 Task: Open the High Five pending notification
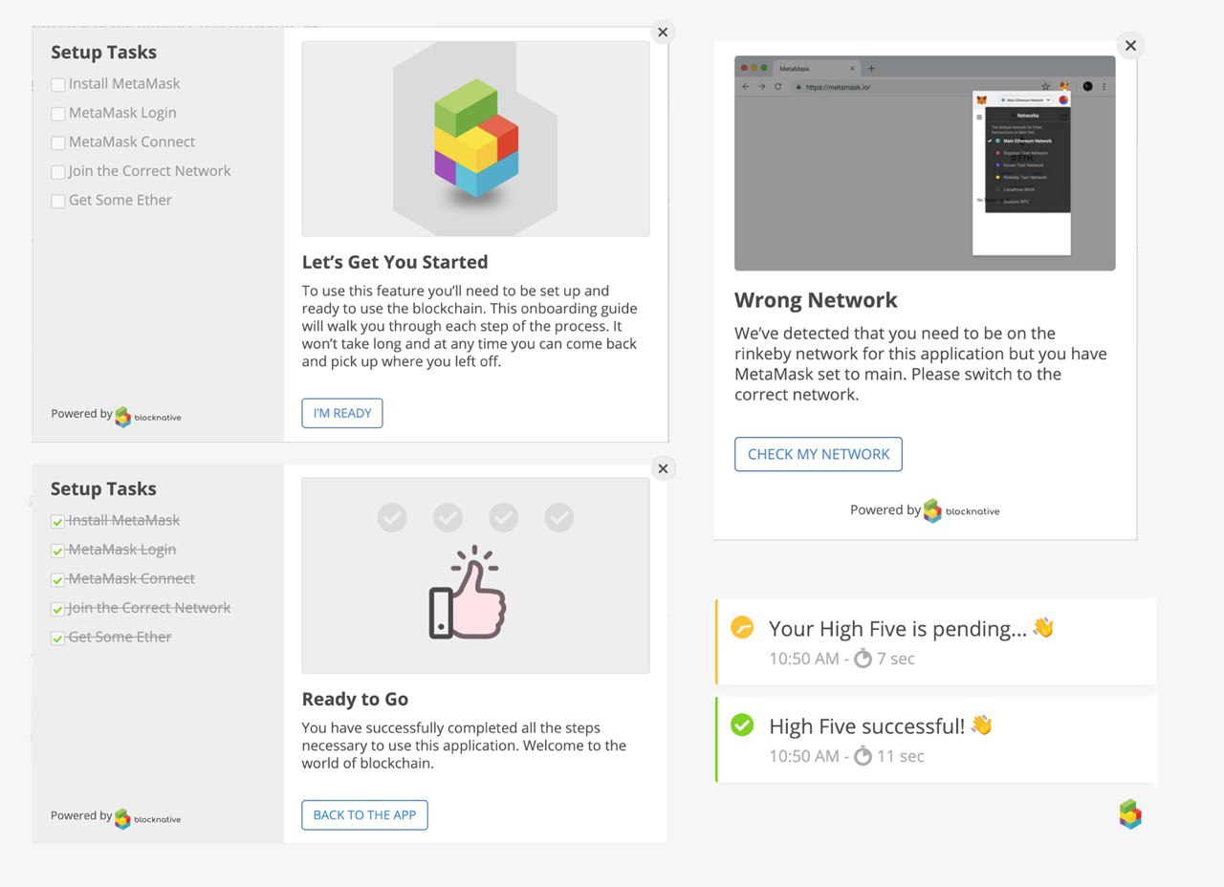[x=936, y=641]
